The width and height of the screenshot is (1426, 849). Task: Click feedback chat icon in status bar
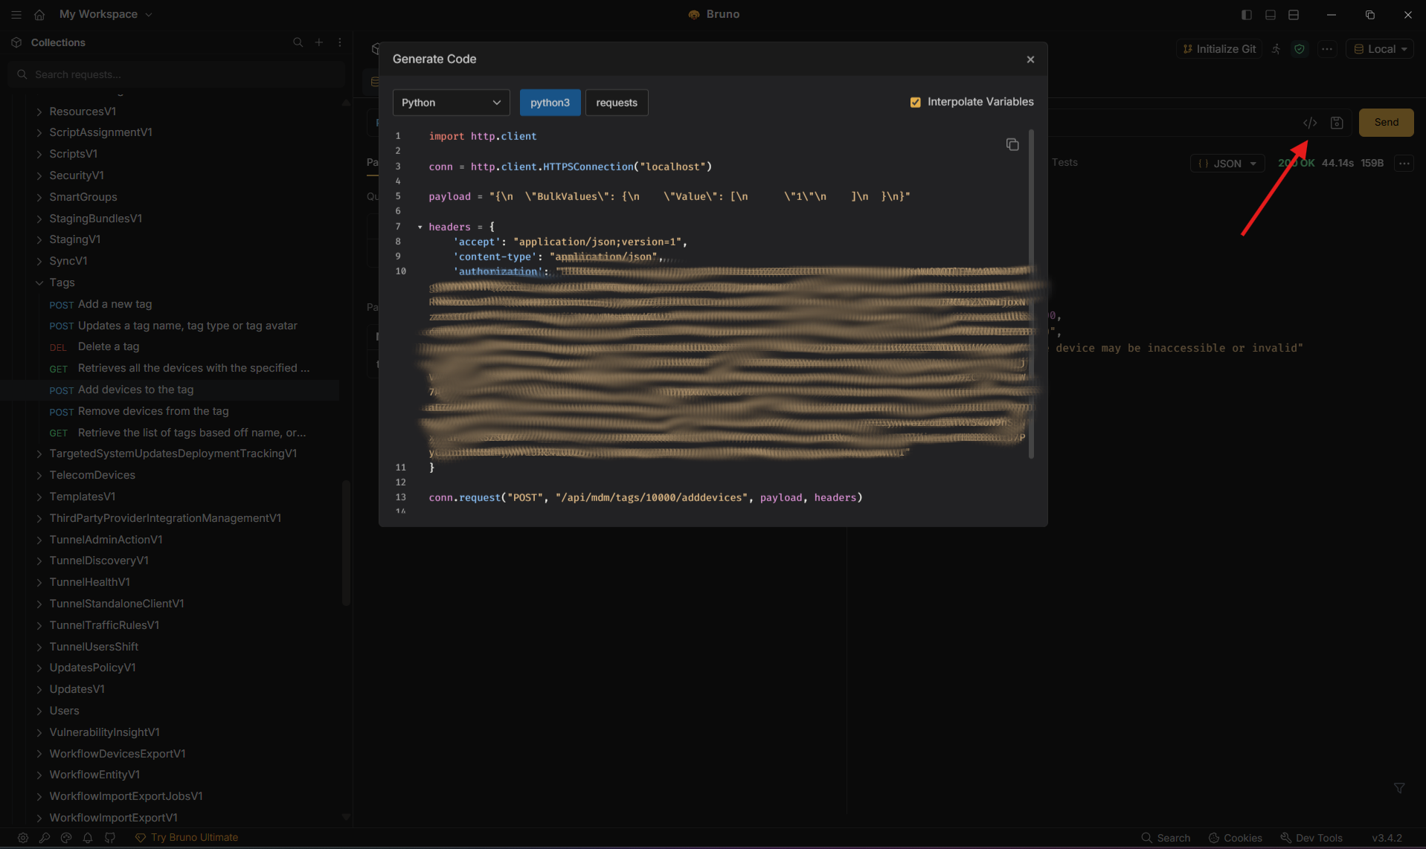point(110,838)
